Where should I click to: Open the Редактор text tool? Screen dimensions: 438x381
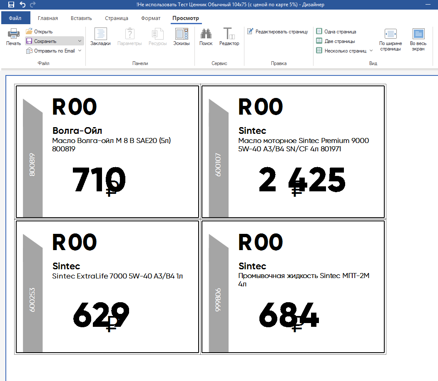[229, 37]
